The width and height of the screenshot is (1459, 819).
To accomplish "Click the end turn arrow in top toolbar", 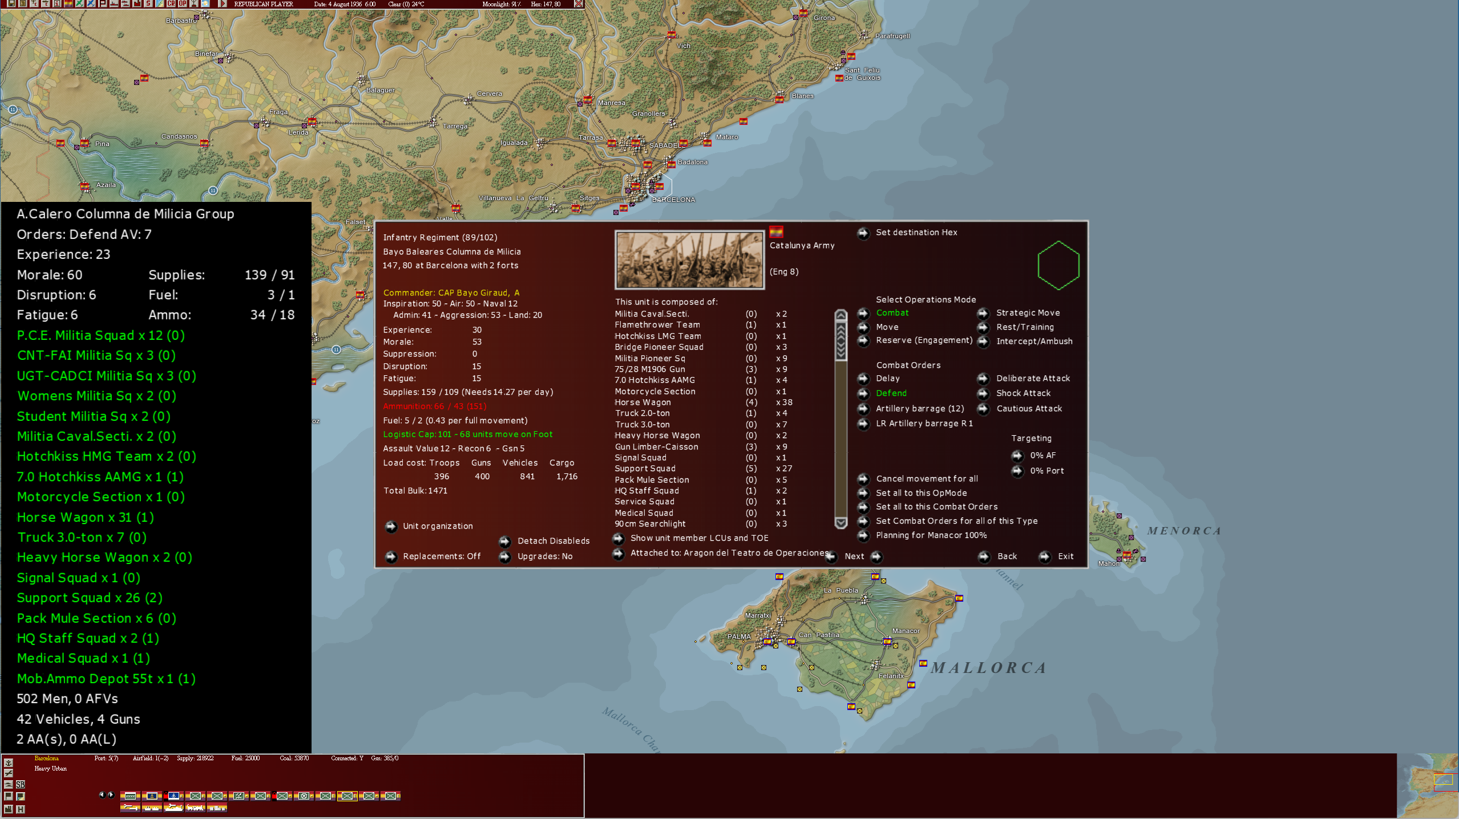I will point(223,3).
